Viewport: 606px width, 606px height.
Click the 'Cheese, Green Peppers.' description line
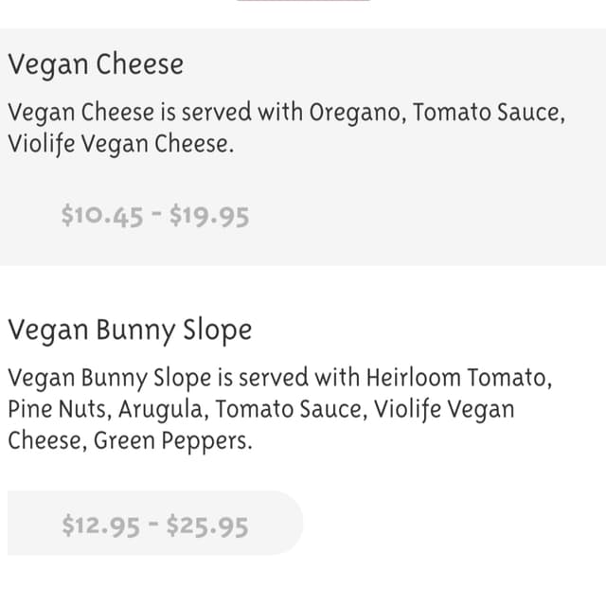pyautogui.click(x=130, y=441)
